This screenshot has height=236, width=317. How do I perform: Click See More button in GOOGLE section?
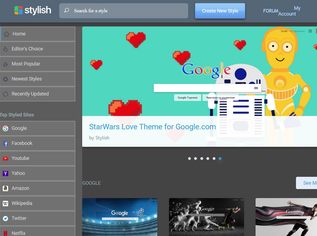pos(306,183)
